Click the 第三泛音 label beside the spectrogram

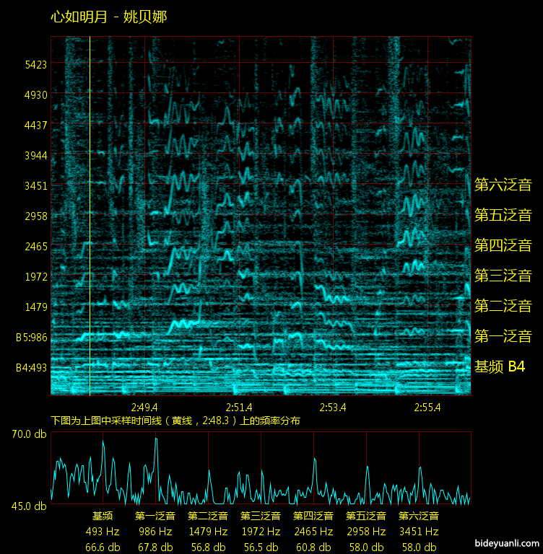click(x=503, y=276)
